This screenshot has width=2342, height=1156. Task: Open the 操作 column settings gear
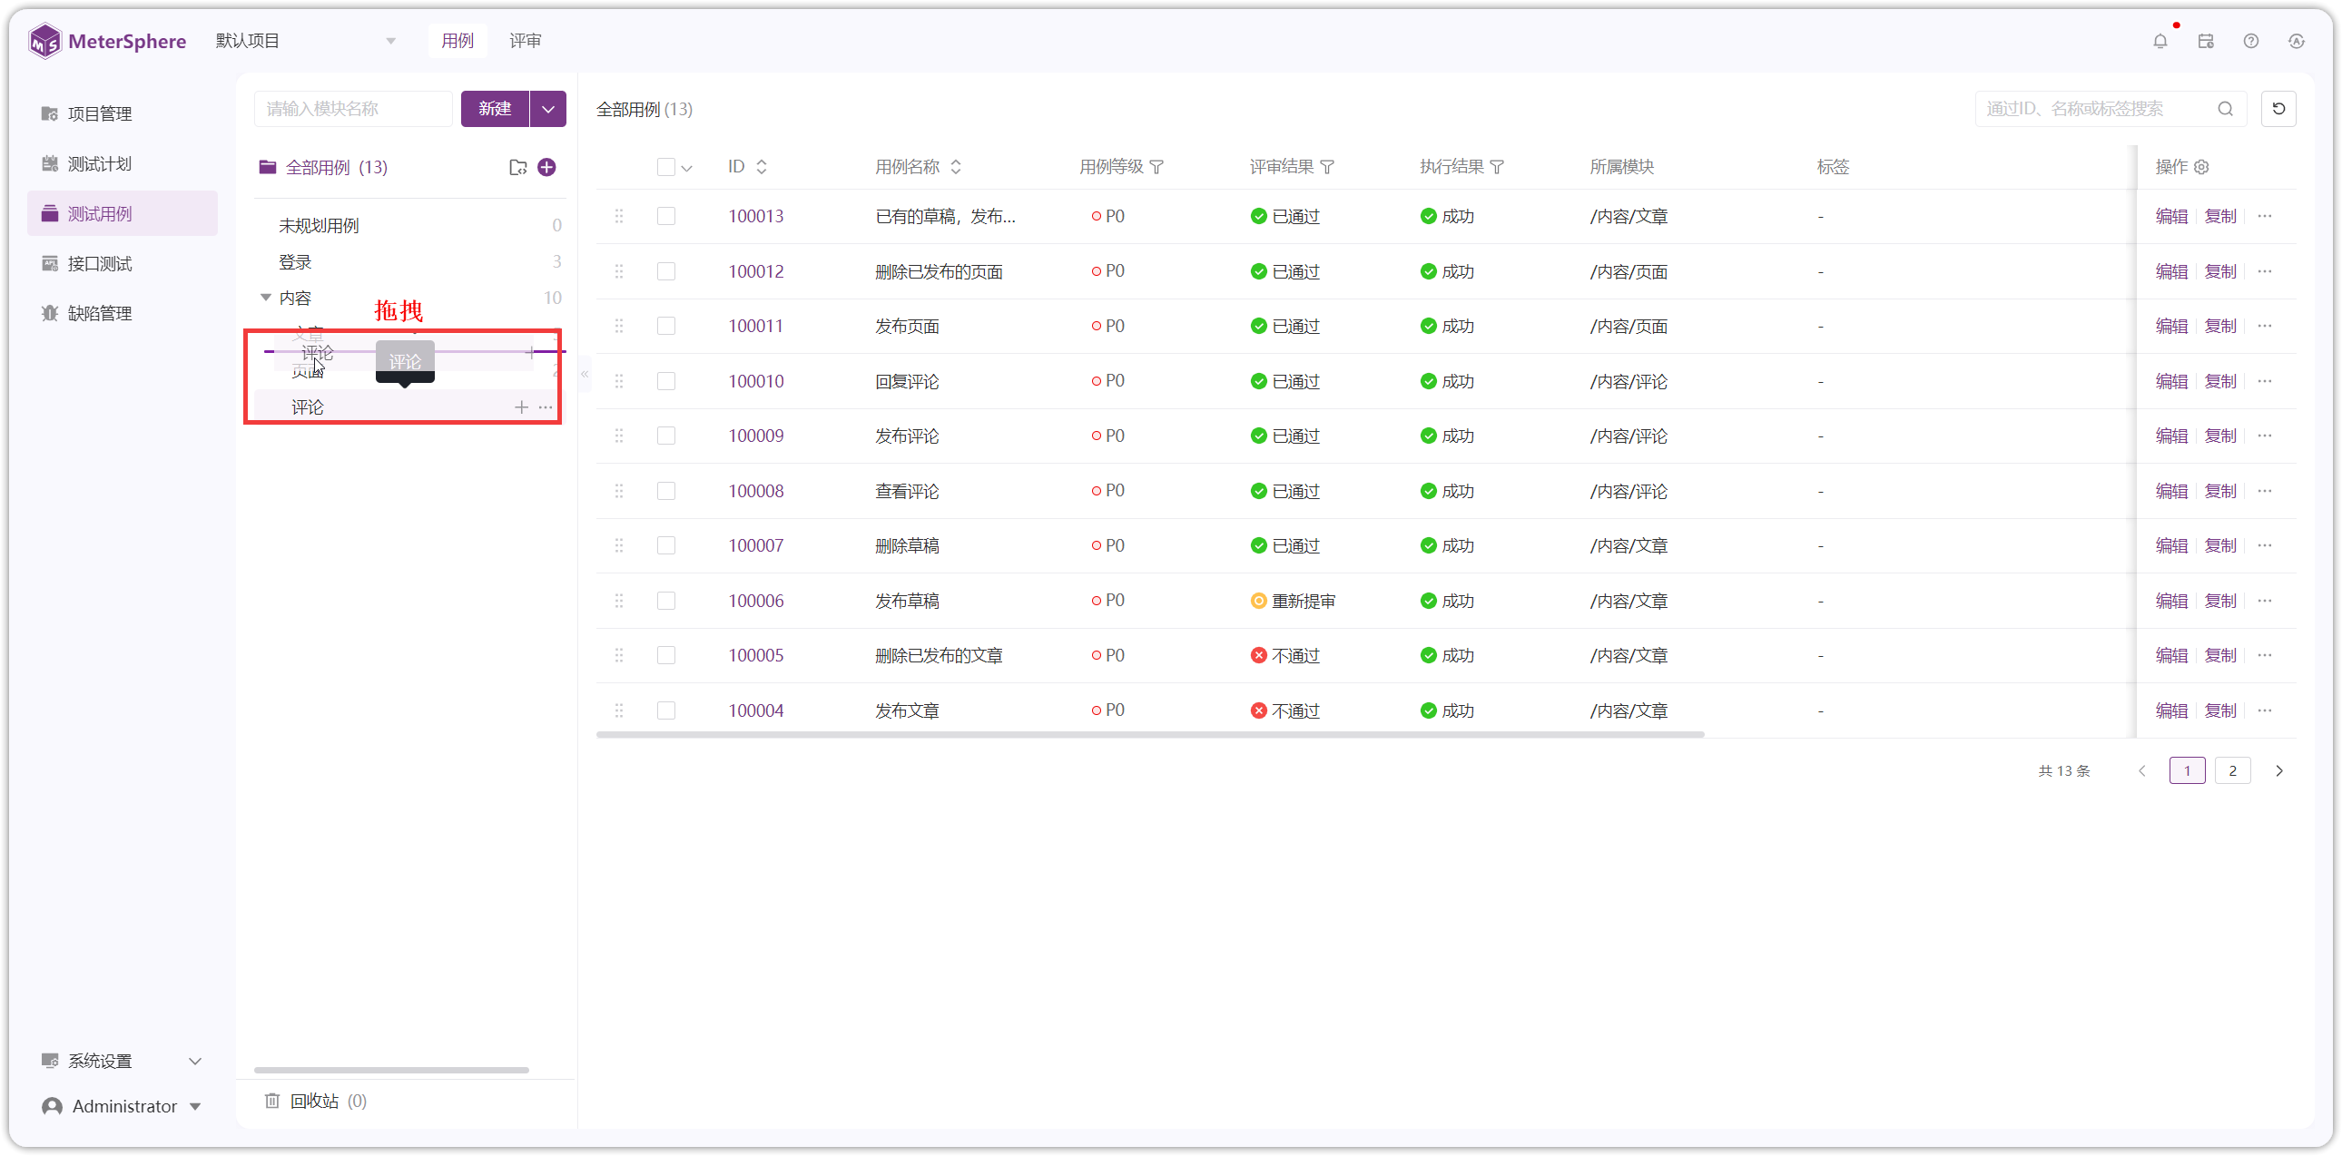2201,167
